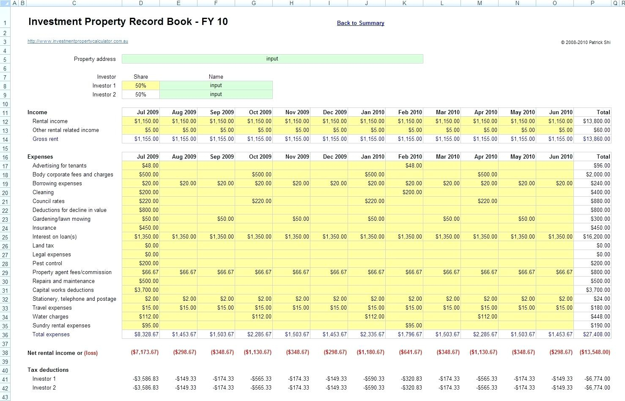The image size is (625, 401).
Task: Select the Investment Property Record Book title cell
Action: pos(128,22)
